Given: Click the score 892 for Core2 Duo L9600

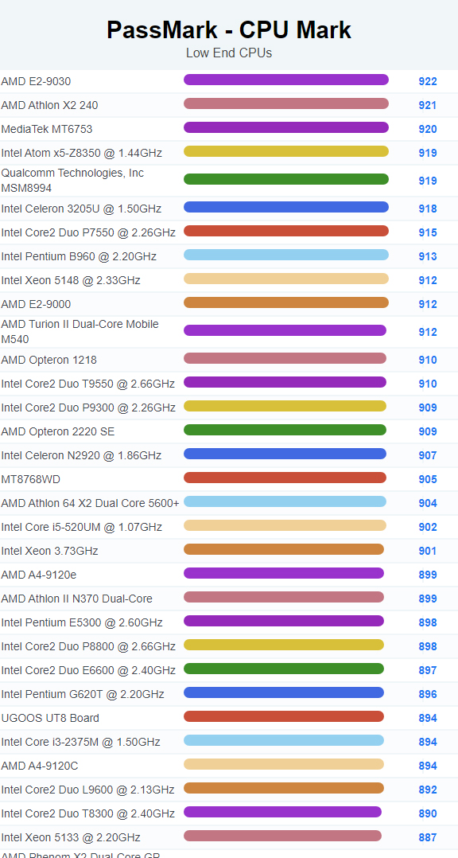Looking at the screenshot, I should [x=428, y=790].
